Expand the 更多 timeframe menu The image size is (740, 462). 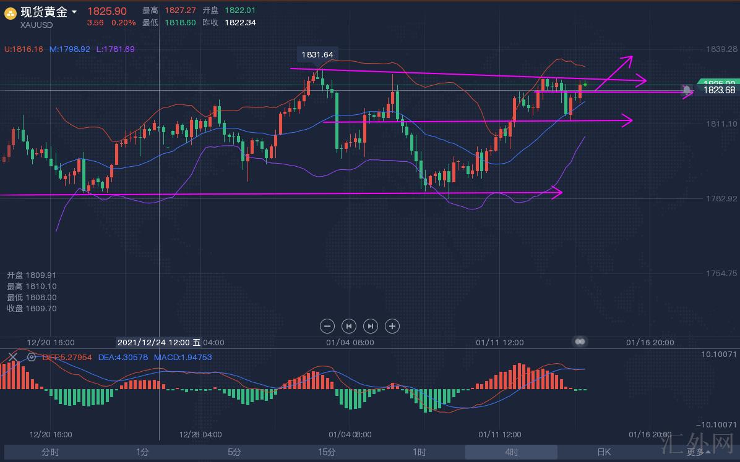(698, 452)
